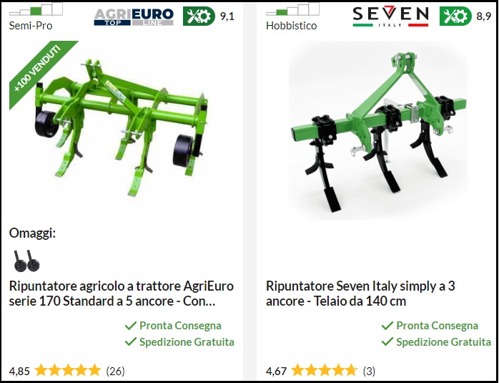Click the 4,85 star rating of AgriEuro product

tap(67, 371)
